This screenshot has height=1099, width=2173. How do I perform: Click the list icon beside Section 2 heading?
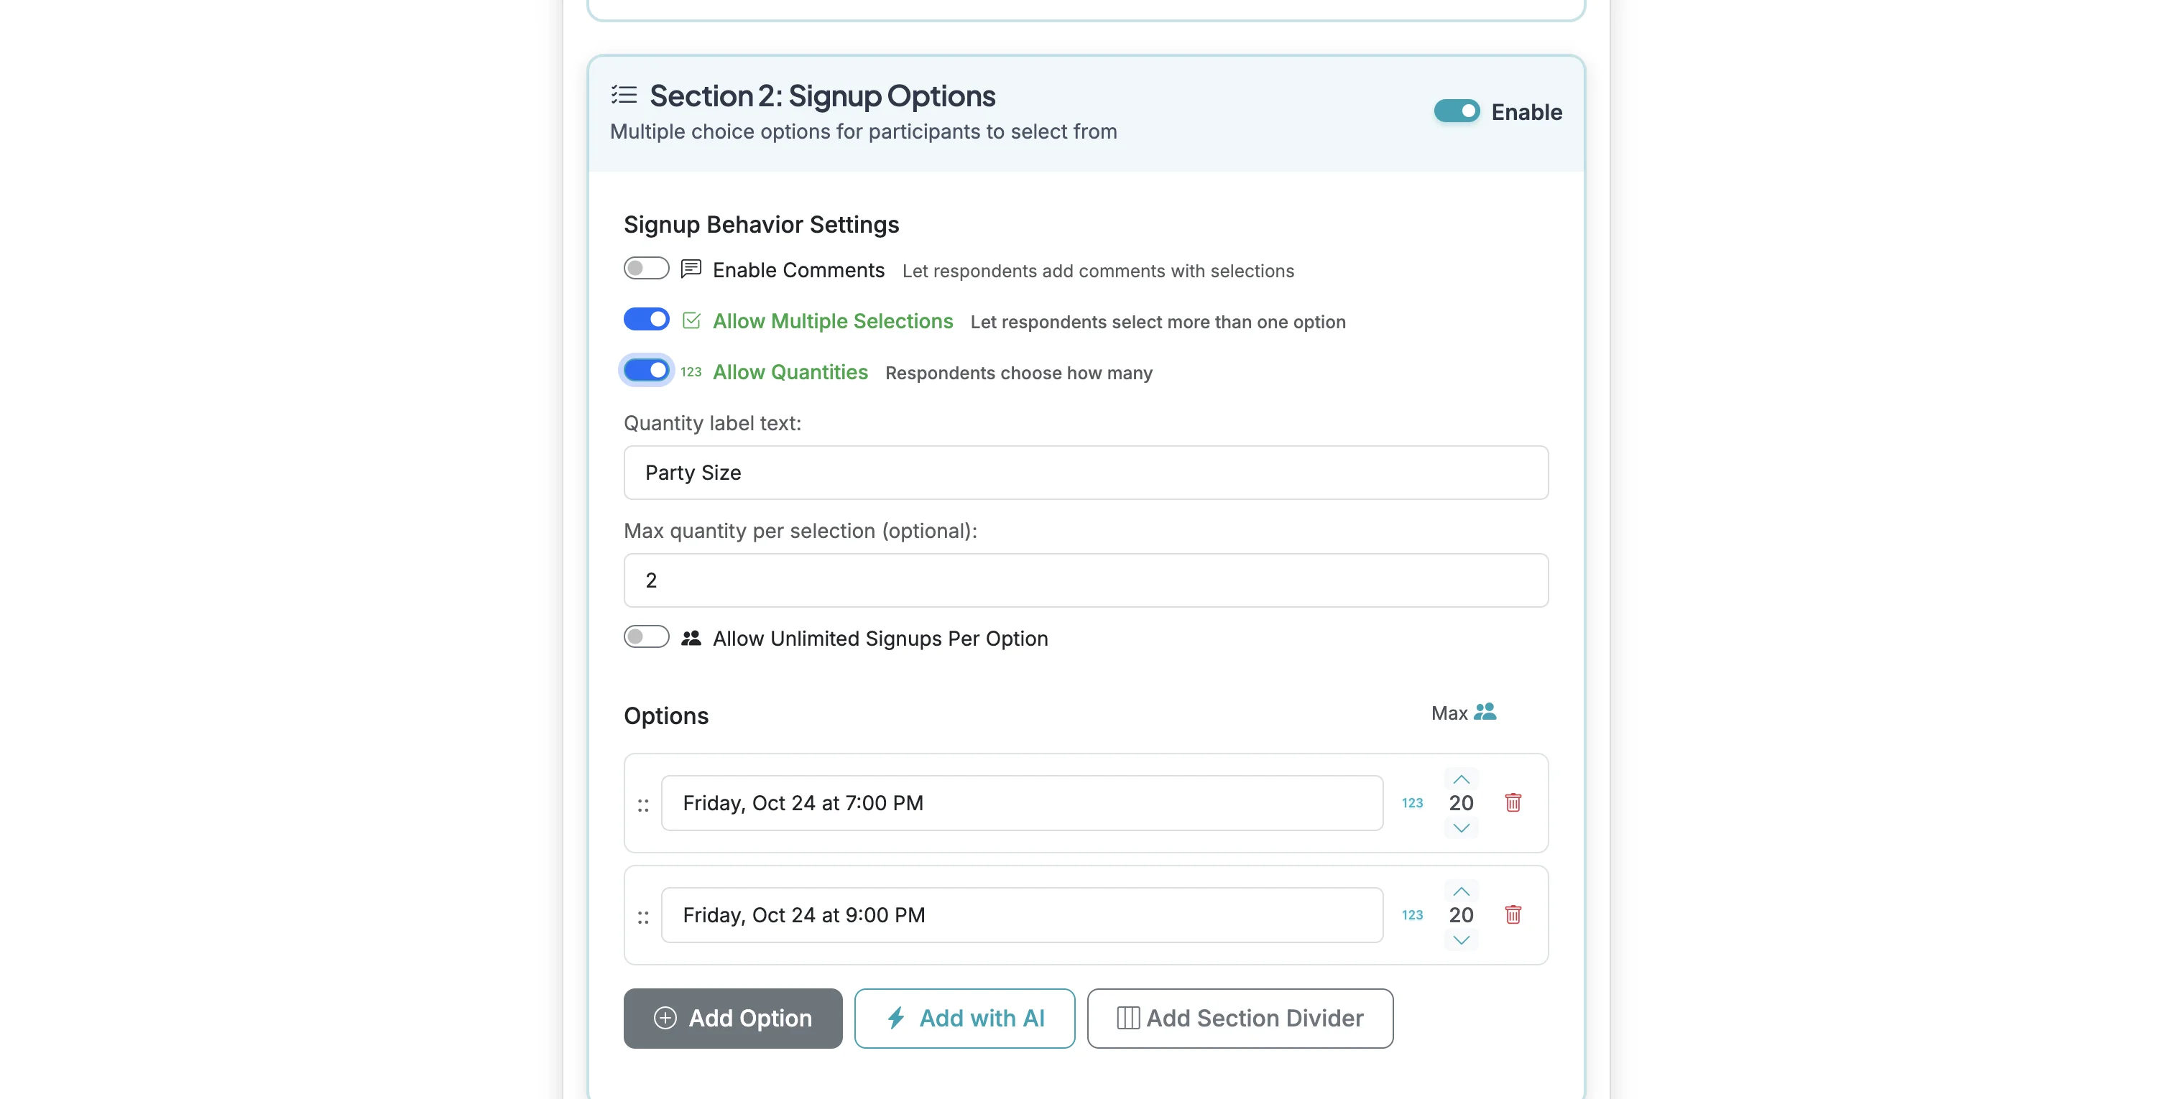[624, 96]
